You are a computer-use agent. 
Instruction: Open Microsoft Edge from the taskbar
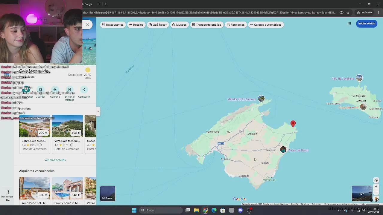coord(214,210)
